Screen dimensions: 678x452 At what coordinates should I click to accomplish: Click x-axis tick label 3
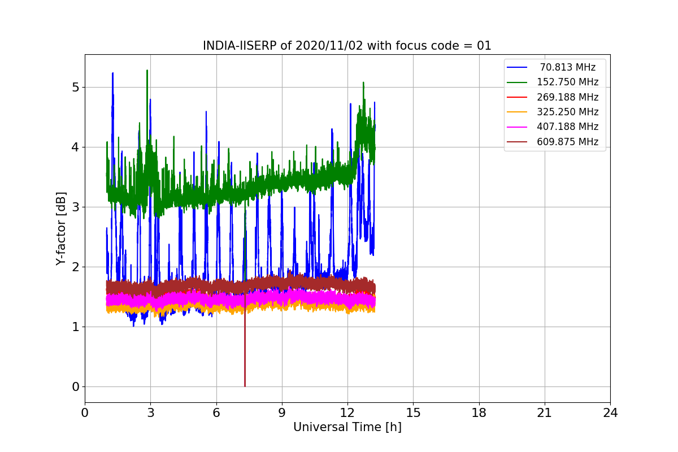(x=150, y=412)
